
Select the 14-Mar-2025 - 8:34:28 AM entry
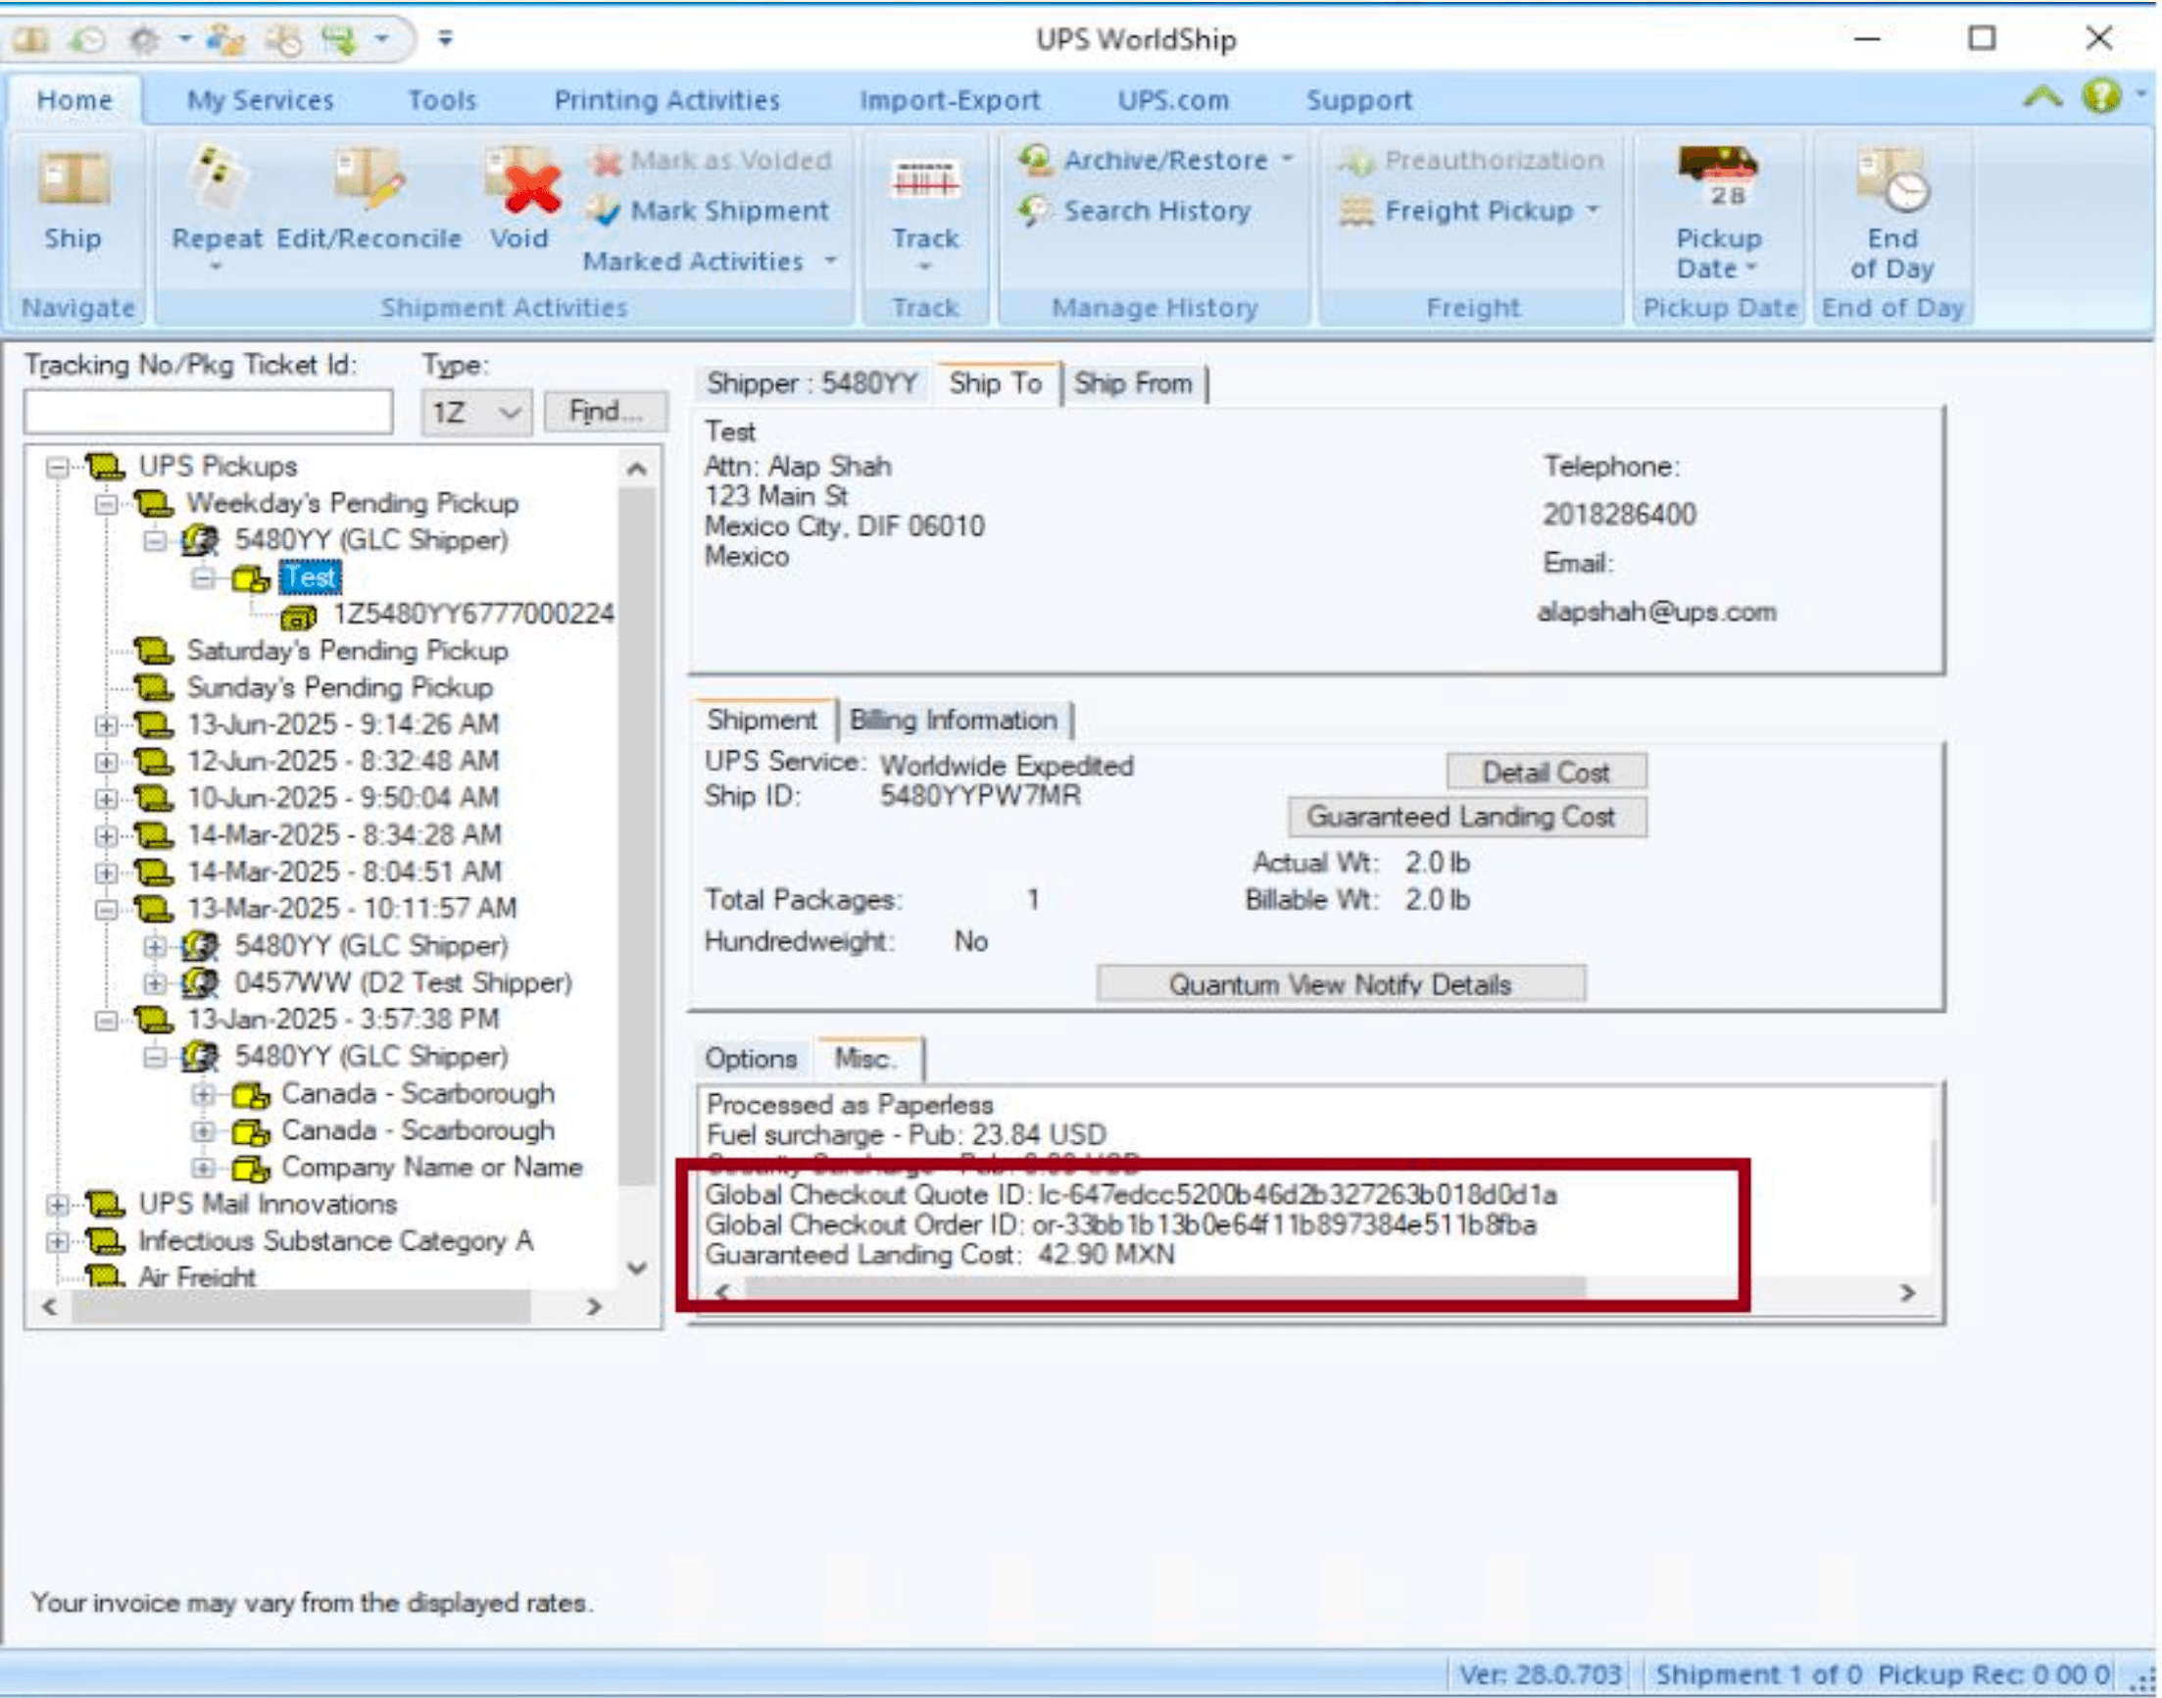click(x=344, y=835)
